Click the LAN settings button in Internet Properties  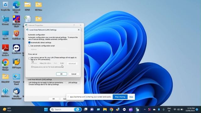(73, 83)
